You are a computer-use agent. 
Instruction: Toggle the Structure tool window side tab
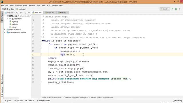pos(2,79)
